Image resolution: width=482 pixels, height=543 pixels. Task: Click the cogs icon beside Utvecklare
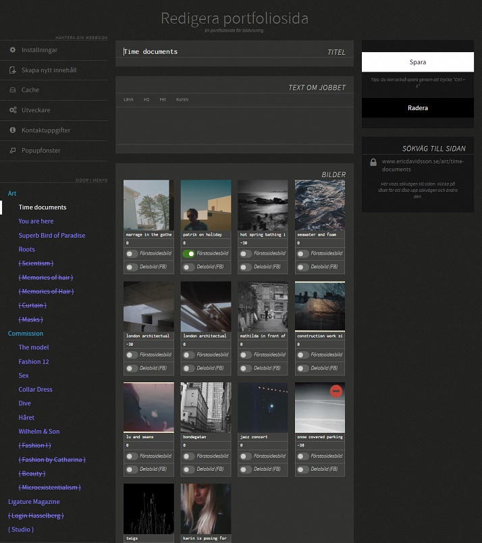(x=13, y=110)
